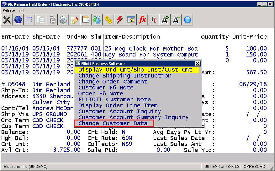This screenshot has width=275, height=171.
Task: Click the red fx formula icon
Action: click(x=142, y=20)
